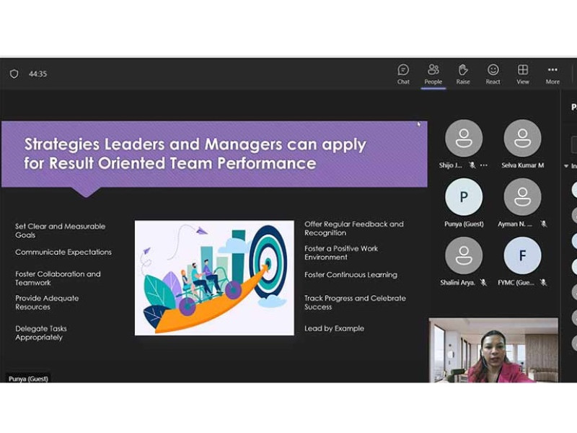The image size is (577, 433).
Task: Click 'Provide Adequate Resources' text
Action: coord(47,302)
